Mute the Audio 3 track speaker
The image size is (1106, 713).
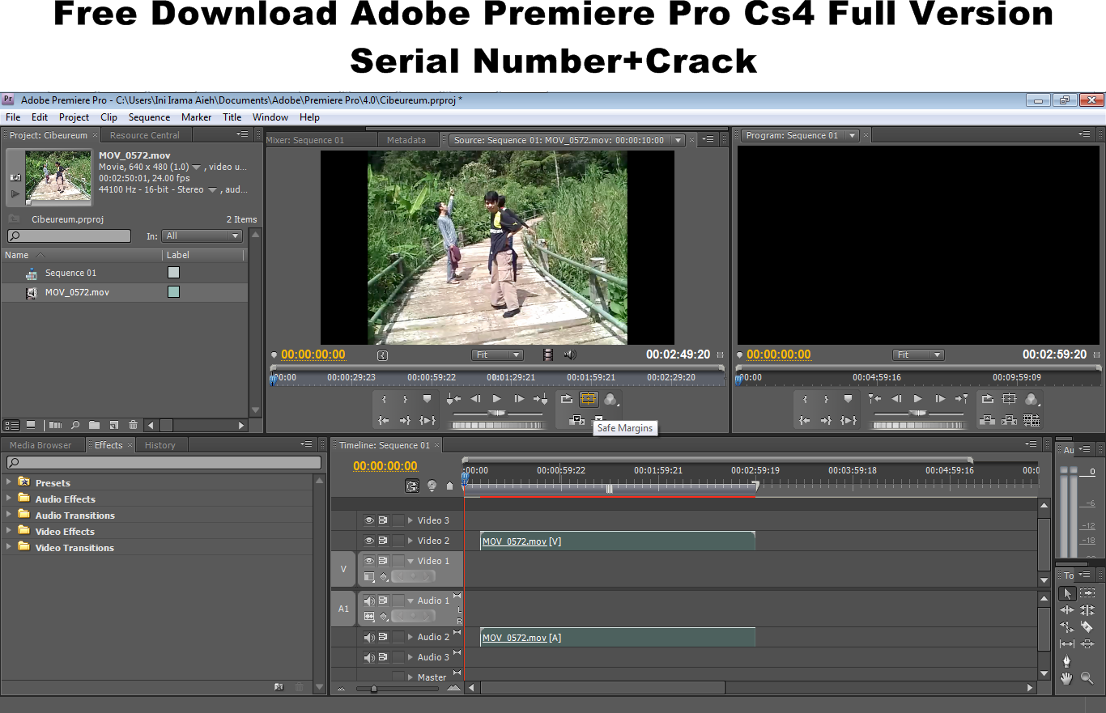369,657
